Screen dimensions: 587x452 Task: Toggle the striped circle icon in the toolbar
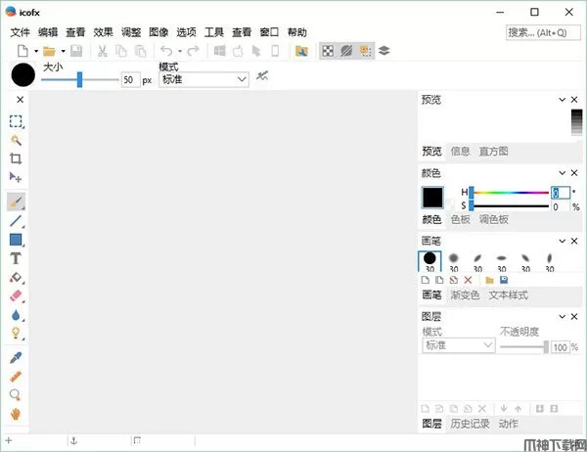click(x=346, y=51)
